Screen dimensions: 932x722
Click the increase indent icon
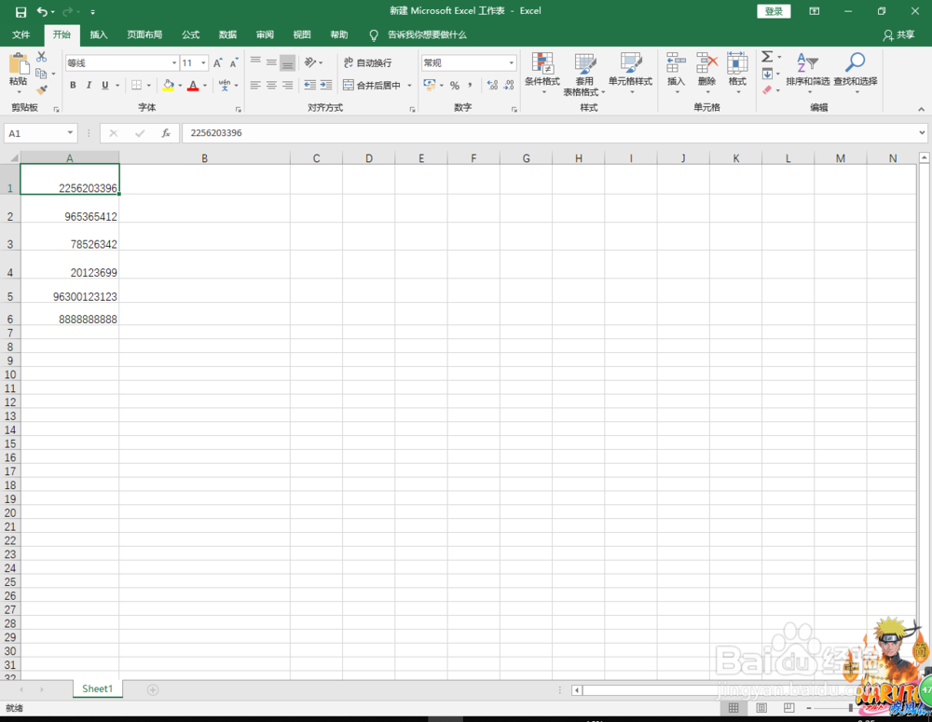(325, 85)
